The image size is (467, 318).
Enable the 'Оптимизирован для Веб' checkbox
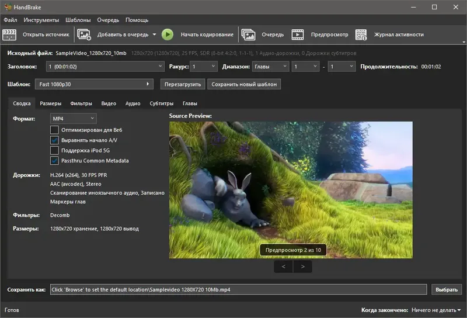(54, 130)
